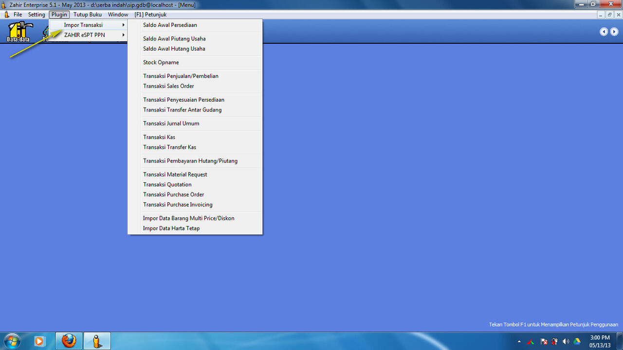Click the power plug tray icon
The image size is (623, 350).
click(x=554, y=341)
